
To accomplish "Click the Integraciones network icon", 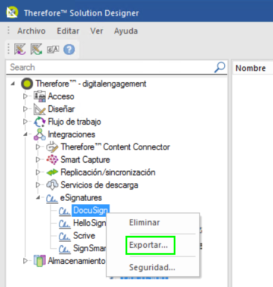I will (x=40, y=135).
